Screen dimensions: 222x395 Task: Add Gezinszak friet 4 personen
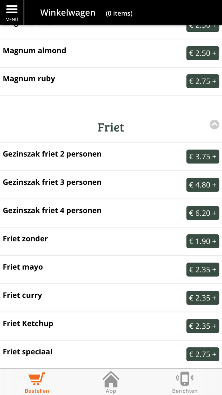pyautogui.click(x=203, y=213)
